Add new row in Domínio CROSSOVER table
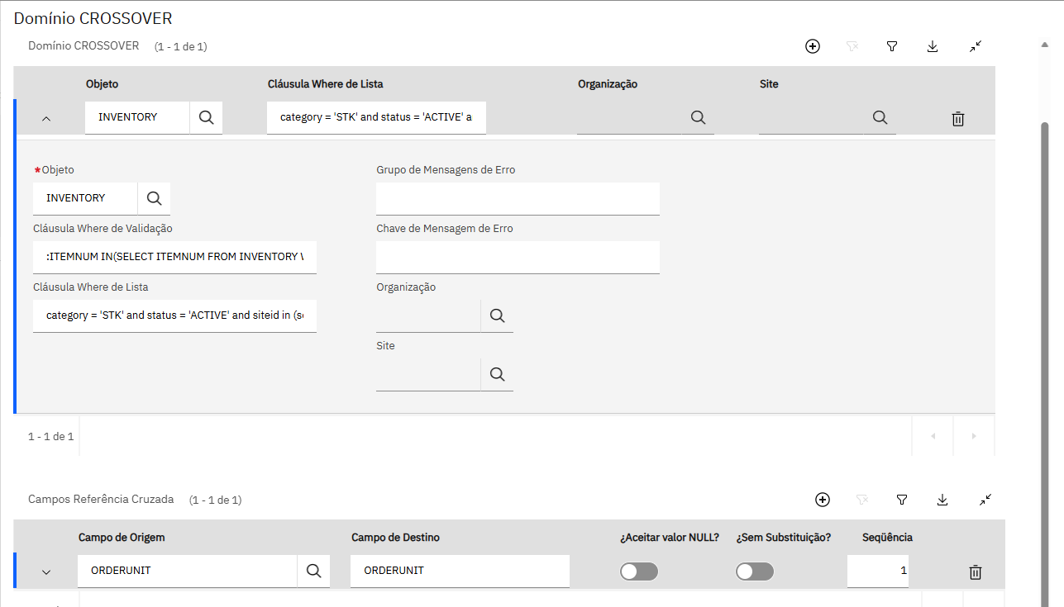Screen dimensions: 1064x607 pos(813,47)
